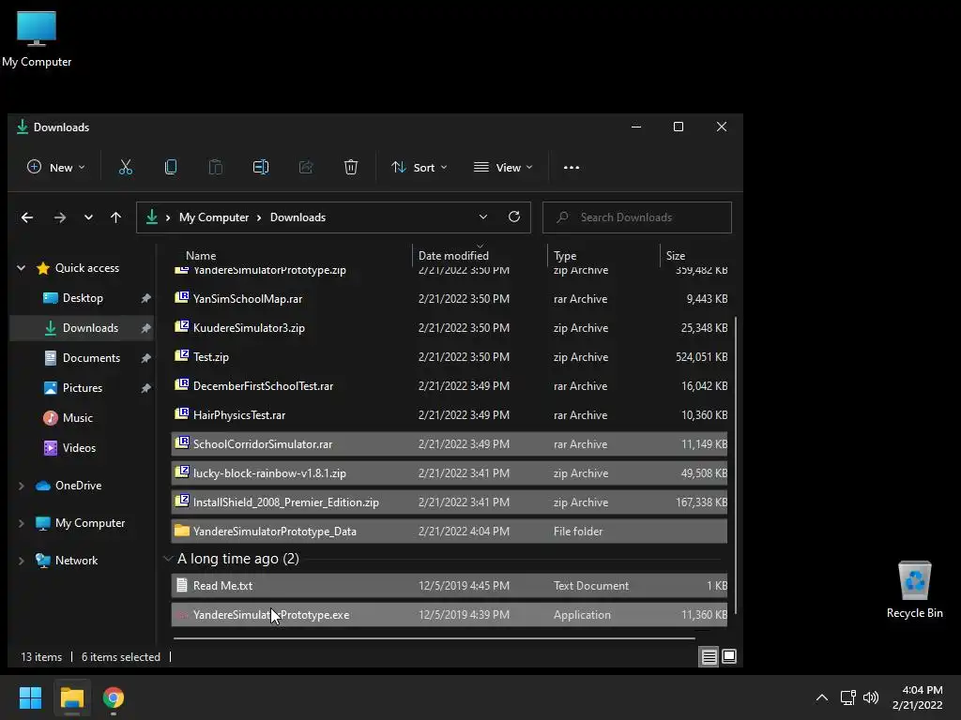Image resolution: width=961 pixels, height=720 pixels.
Task: Click File Explorer taskbar icon
Action: click(71, 697)
